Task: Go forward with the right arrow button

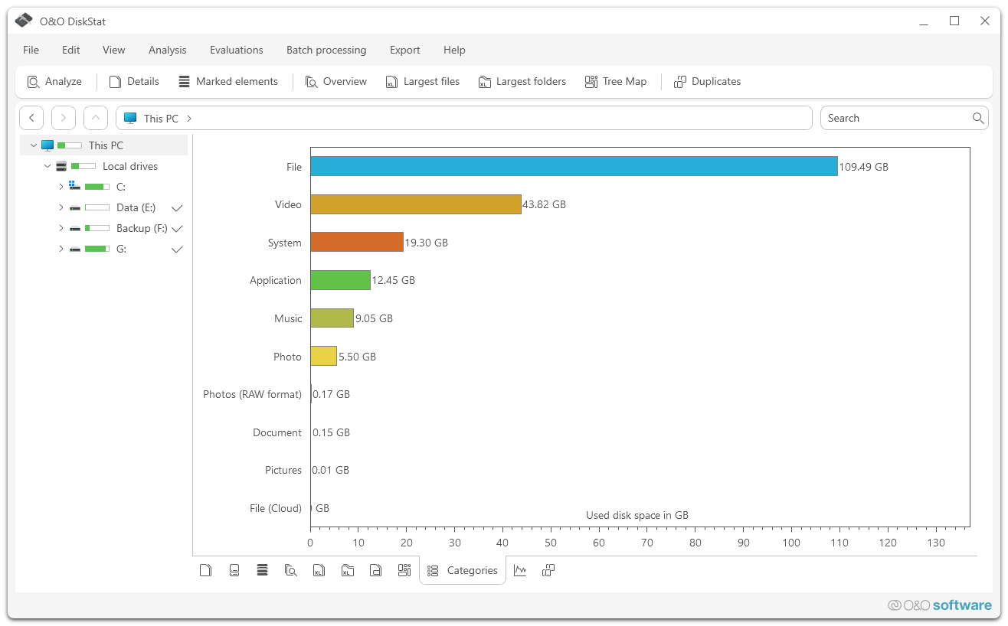Action: 64,118
